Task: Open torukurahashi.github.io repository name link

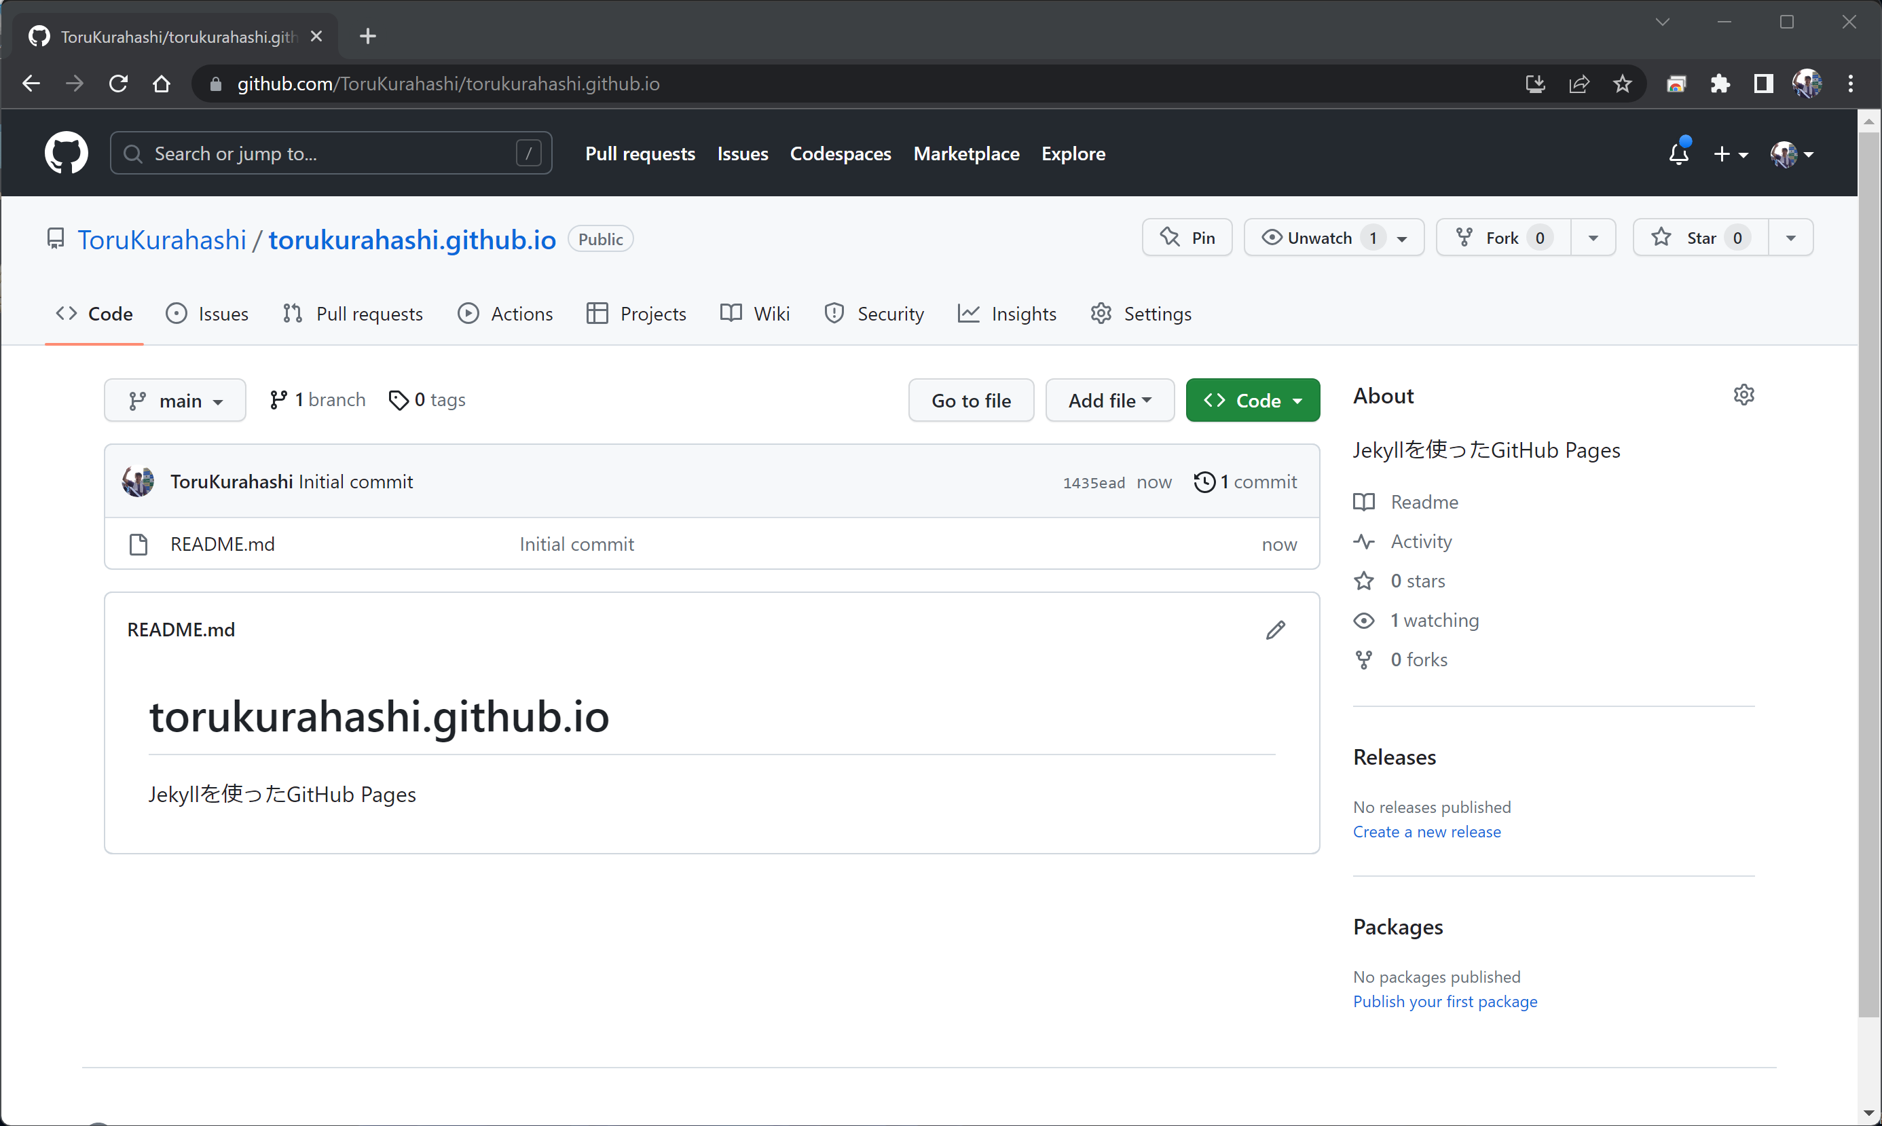Action: 412,240
